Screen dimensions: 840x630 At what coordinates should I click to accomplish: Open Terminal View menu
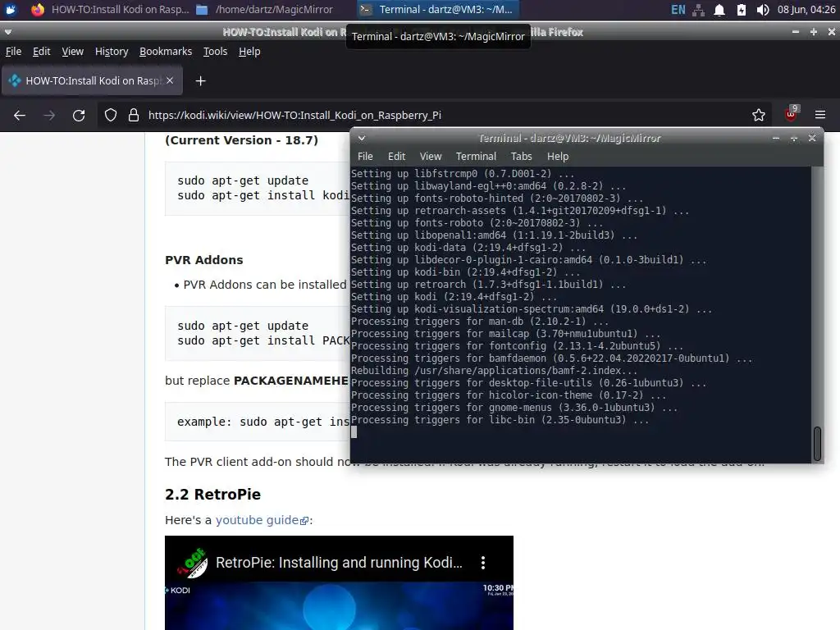point(431,157)
